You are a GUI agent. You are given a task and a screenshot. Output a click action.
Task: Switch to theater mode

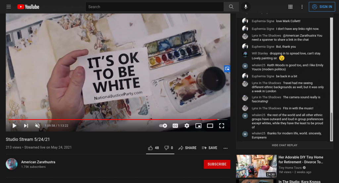point(210,126)
